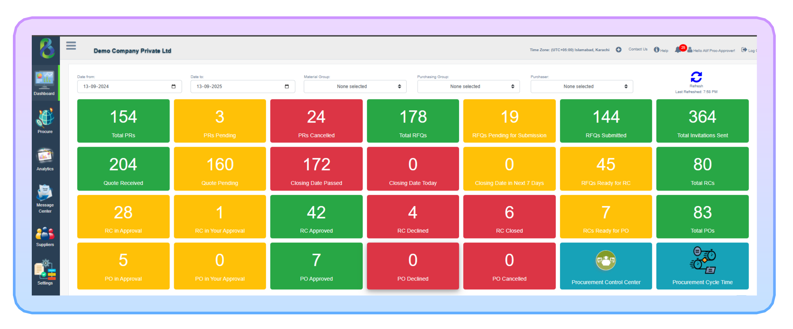Open the Procure globe icon
The height and width of the screenshot is (329, 793).
[45, 118]
